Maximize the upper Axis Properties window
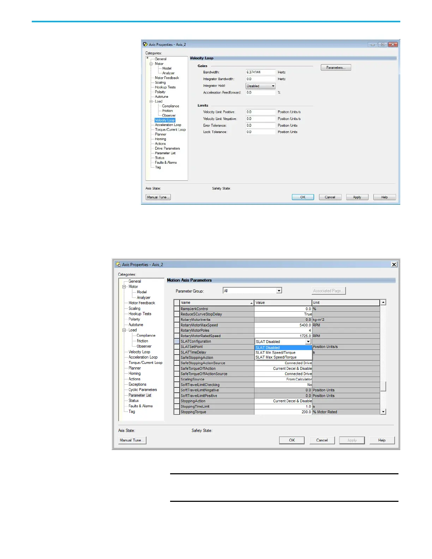432x559 pixels. 382,44
